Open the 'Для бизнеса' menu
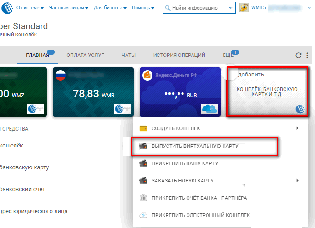The height and width of the screenshot is (228, 315). click(x=110, y=8)
